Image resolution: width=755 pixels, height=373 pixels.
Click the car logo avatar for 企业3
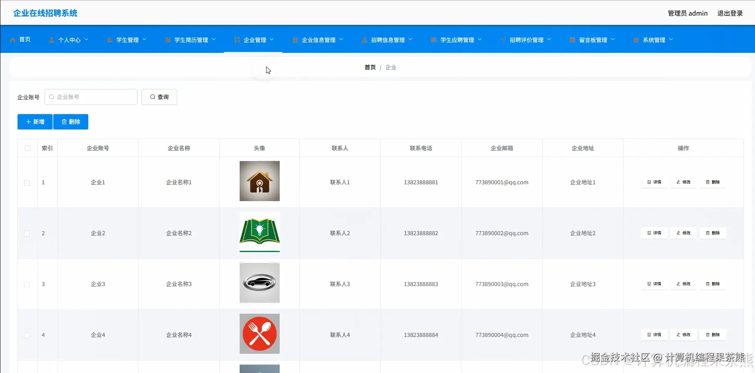tap(259, 283)
